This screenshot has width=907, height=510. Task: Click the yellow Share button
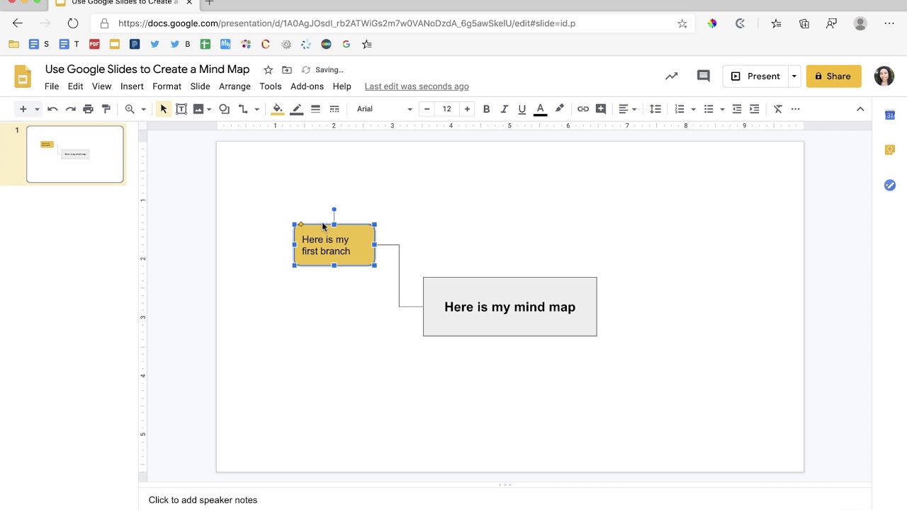(x=833, y=76)
